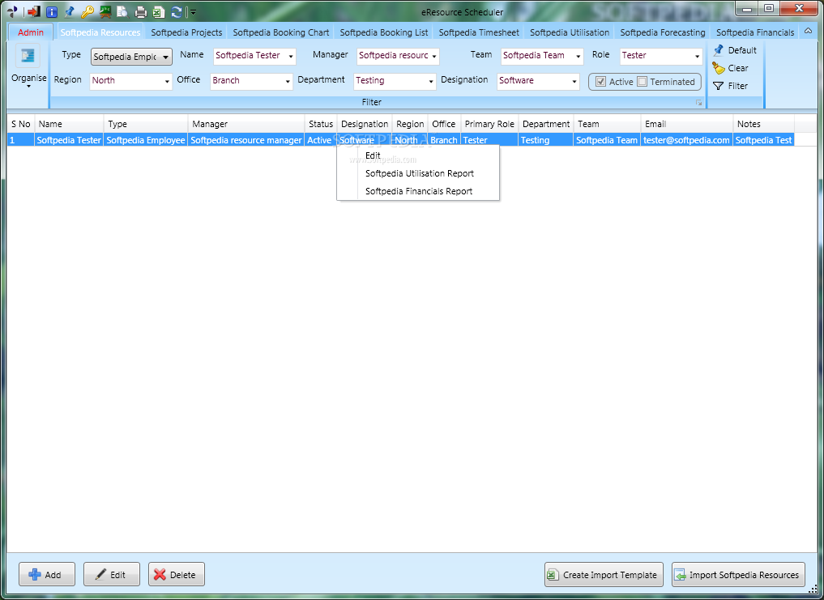Viewport: 824px width, 600px height.
Task: Sort by the Manager column header
Action: [x=246, y=124]
